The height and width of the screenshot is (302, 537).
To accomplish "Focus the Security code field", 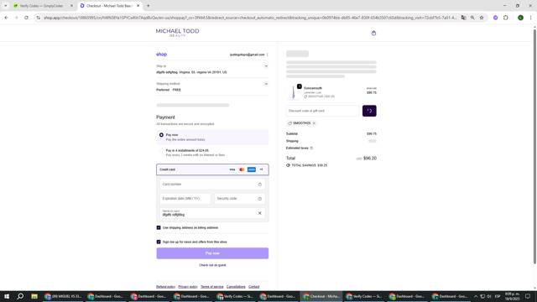I will click(x=239, y=199).
